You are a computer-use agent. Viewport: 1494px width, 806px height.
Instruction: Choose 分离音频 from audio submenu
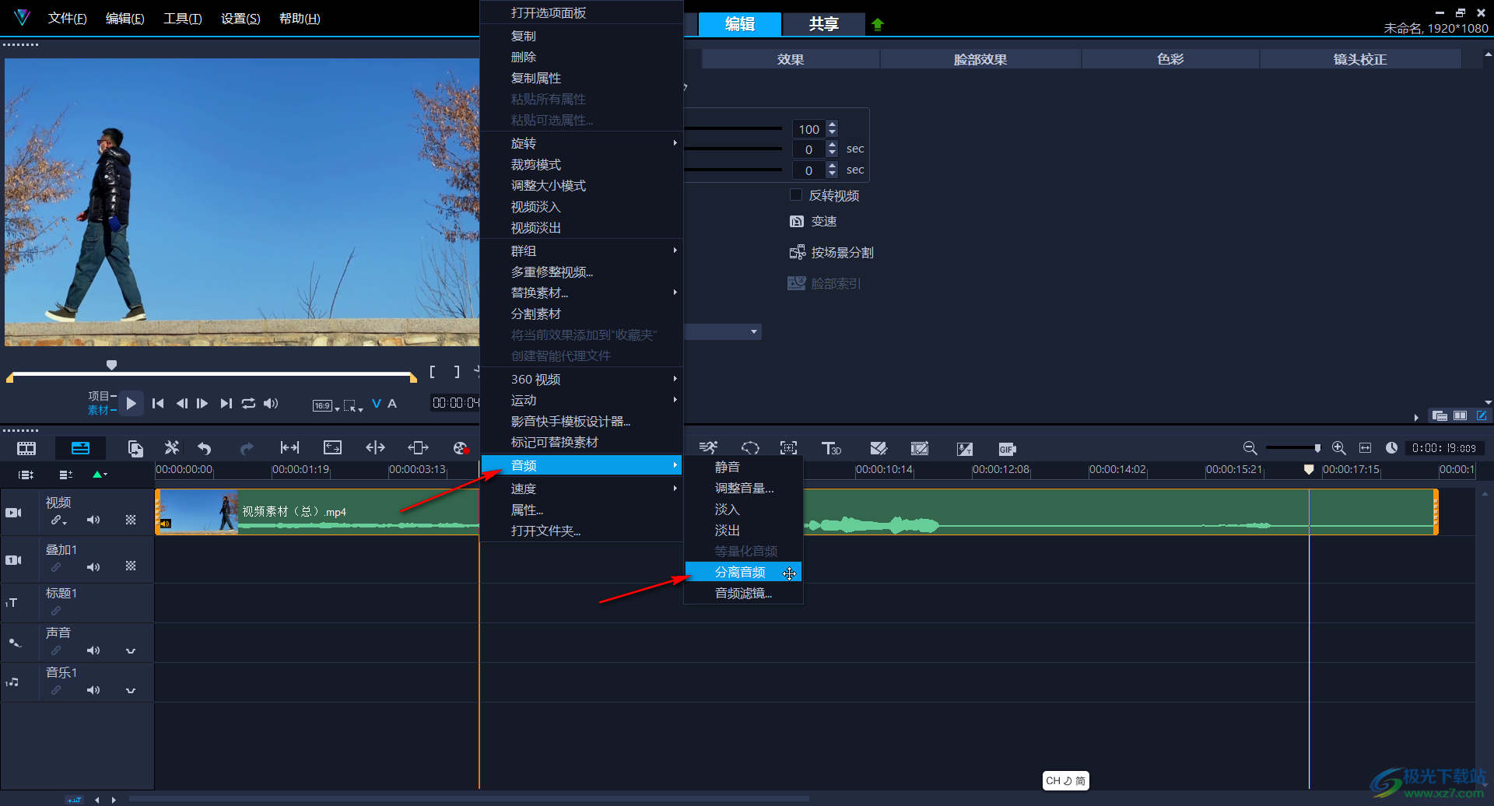click(x=743, y=572)
